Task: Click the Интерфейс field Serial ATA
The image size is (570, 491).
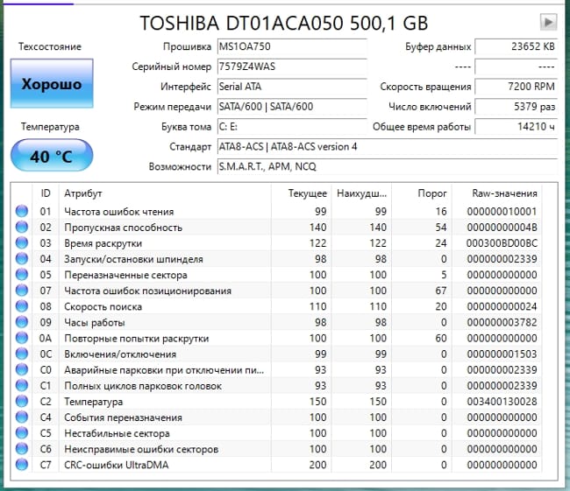Action: pyautogui.click(x=292, y=87)
